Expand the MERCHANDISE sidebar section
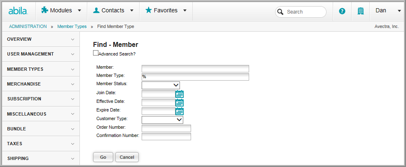 tap(41, 84)
